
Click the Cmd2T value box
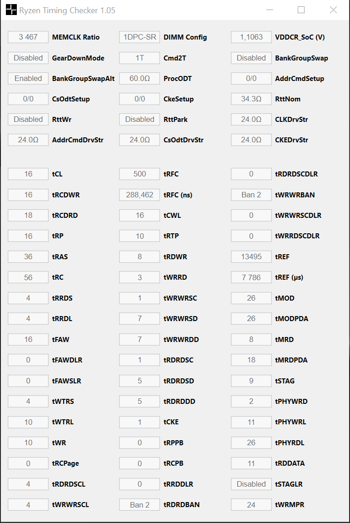(140, 58)
